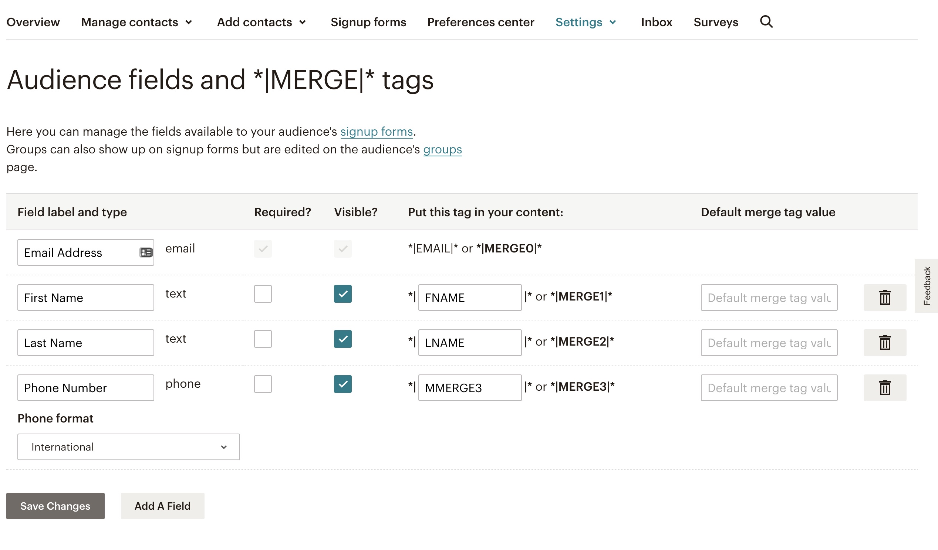Click the 'Default merge tag value' header
The width and height of the screenshot is (938, 550).
pyautogui.click(x=768, y=212)
